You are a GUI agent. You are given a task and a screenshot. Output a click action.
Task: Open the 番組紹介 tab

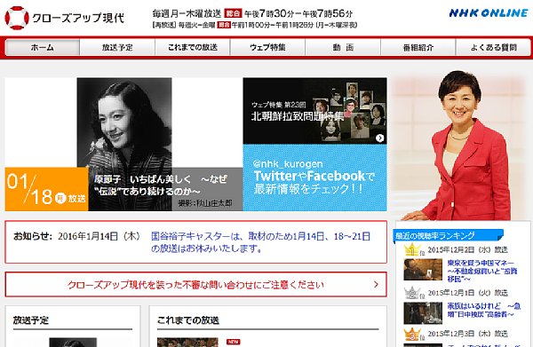(418, 47)
